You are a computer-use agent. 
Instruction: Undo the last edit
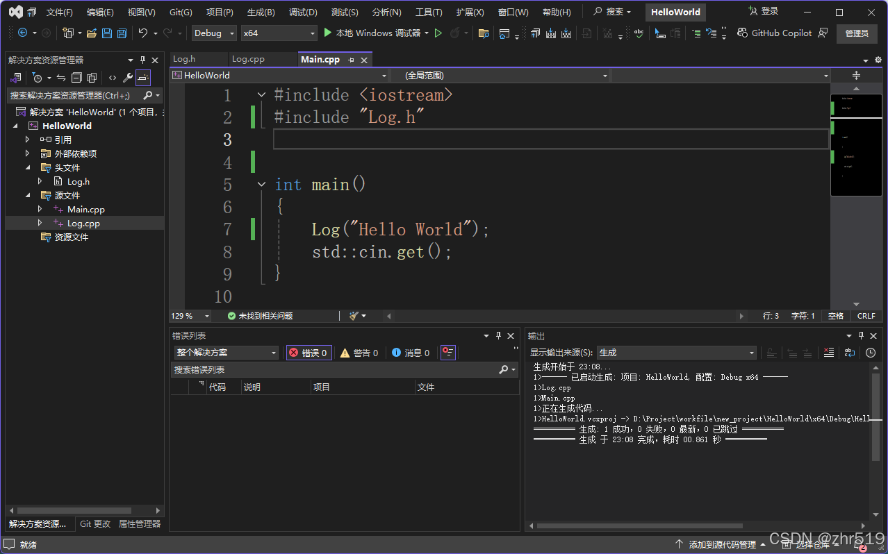143,33
